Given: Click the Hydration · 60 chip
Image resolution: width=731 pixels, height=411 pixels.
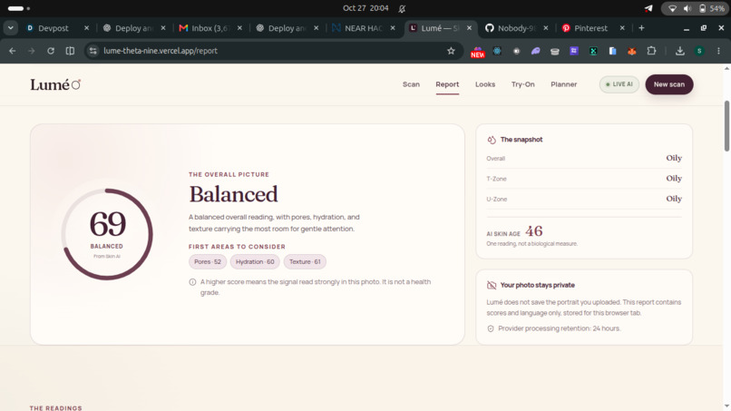Looking at the screenshot, I should pos(255,261).
